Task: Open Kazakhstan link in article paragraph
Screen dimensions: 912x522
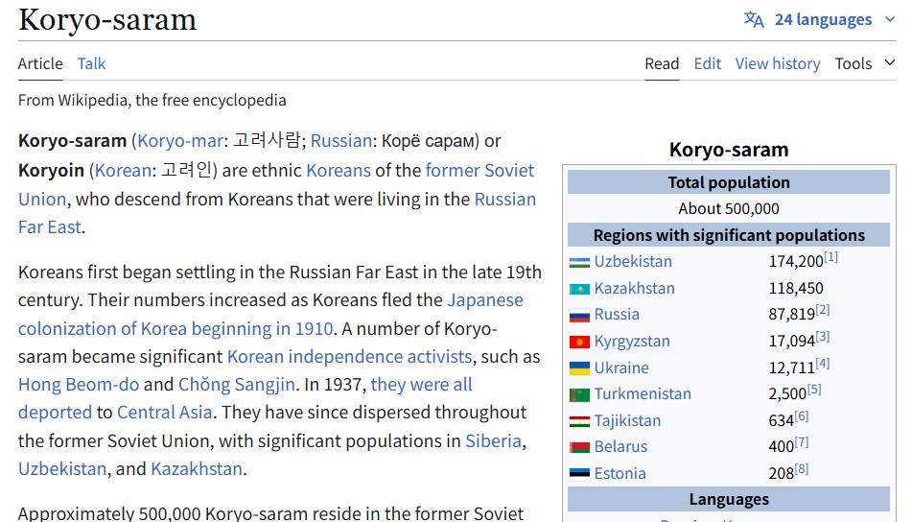Action: pos(197,469)
